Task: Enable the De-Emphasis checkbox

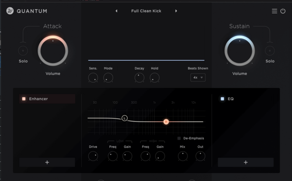Action: (179, 138)
